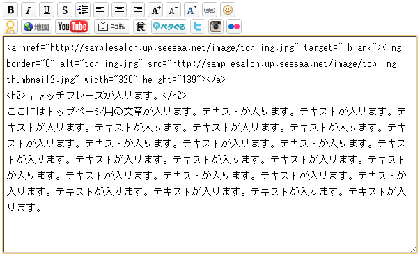Increase font size with A+ icon
420x256 pixels.
pos(155,10)
